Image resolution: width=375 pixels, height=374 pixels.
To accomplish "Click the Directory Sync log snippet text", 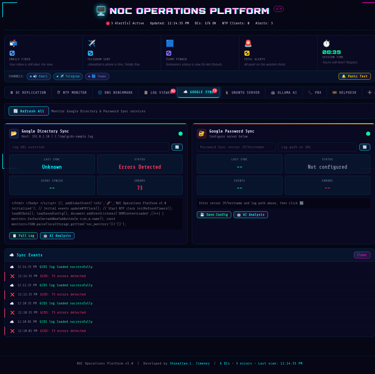I will pos(96,214).
